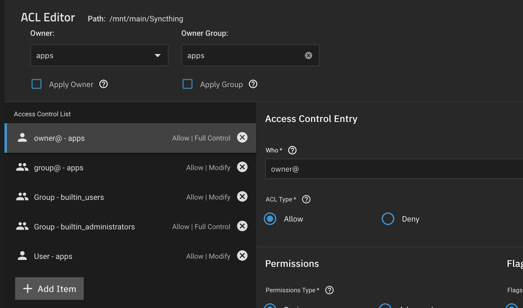Select the owner@ - apps entry
The width and height of the screenshot is (523, 308).
[130, 138]
